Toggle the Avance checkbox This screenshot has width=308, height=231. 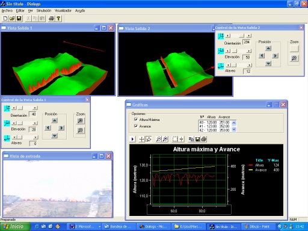136,126
